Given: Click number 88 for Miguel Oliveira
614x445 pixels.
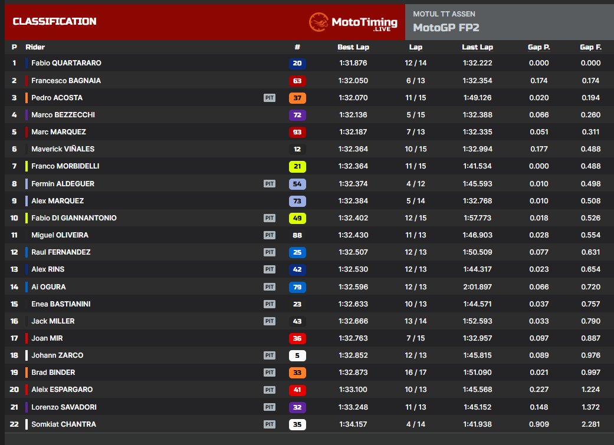Looking at the screenshot, I should [297, 235].
